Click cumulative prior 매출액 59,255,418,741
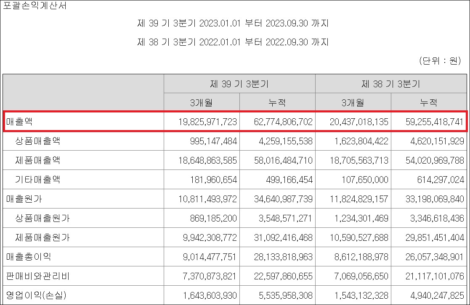Image resolution: width=470 pixels, height=305 pixels. [435, 122]
